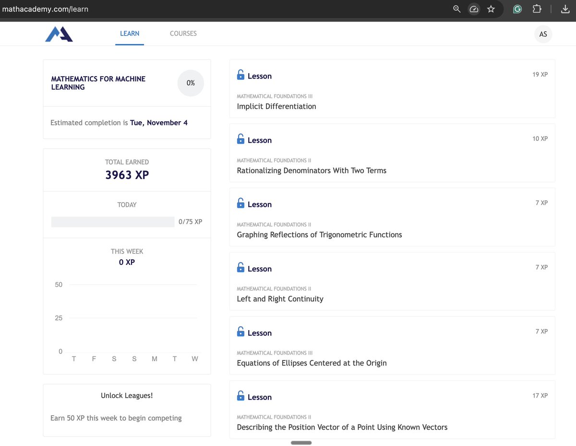Open Rationalizing Denominators With Two Terms lesson
This screenshot has width=576, height=446.
tap(392, 153)
